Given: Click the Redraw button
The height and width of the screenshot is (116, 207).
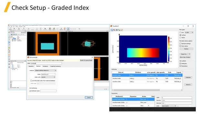Looking at the screenshot, I should pos(186,49).
